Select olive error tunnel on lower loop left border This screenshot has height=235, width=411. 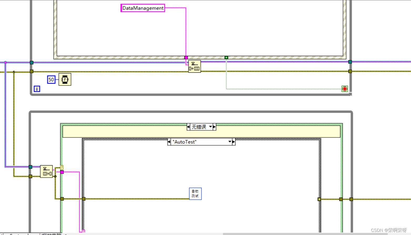click(x=30, y=177)
